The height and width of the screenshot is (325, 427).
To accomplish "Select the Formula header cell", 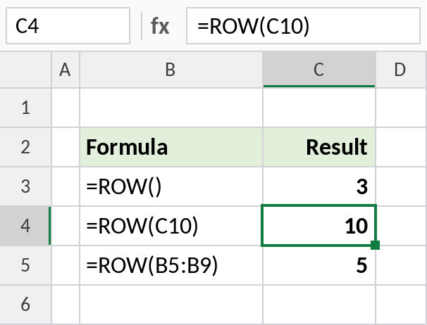I will [x=171, y=147].
